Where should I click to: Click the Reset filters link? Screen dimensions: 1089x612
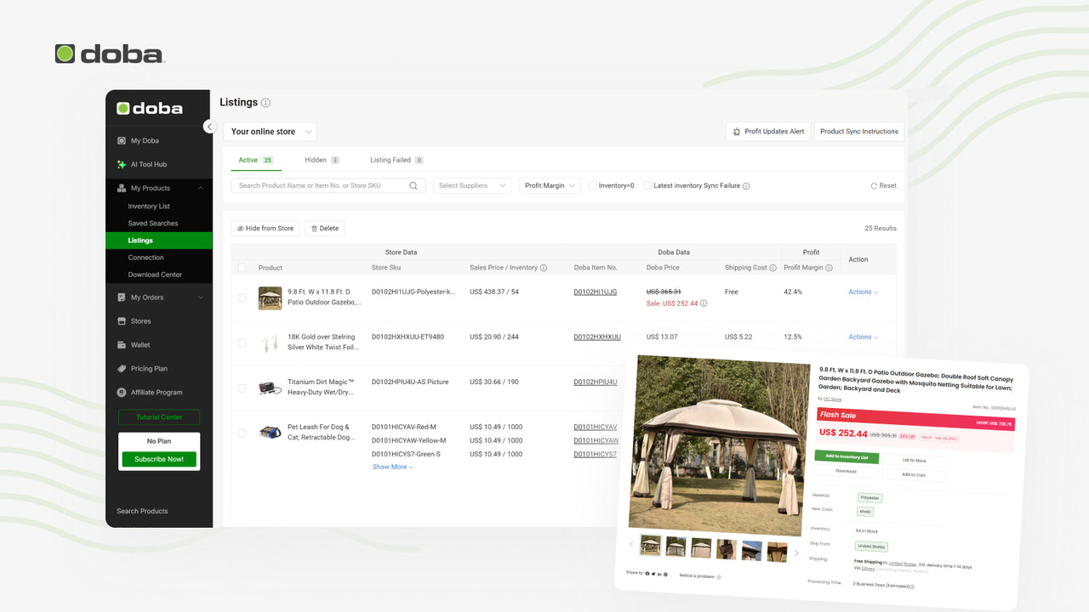point(883,185)
